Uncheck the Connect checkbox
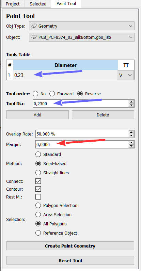Screen dimensions: 141x271 coord(38,181)
